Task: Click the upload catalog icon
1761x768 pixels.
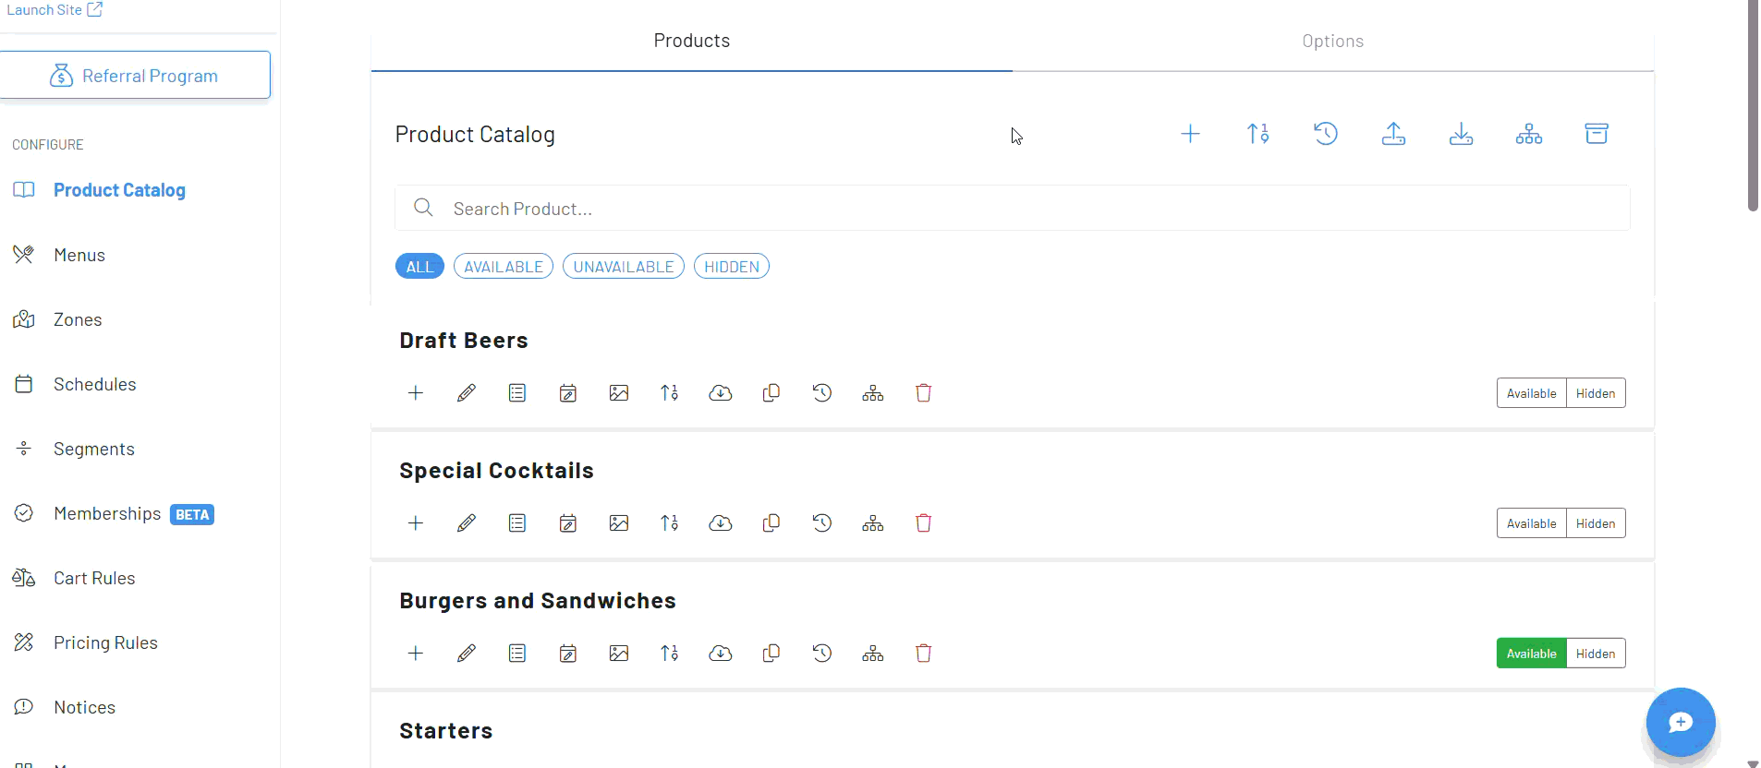Action: tap(1393, 134)
